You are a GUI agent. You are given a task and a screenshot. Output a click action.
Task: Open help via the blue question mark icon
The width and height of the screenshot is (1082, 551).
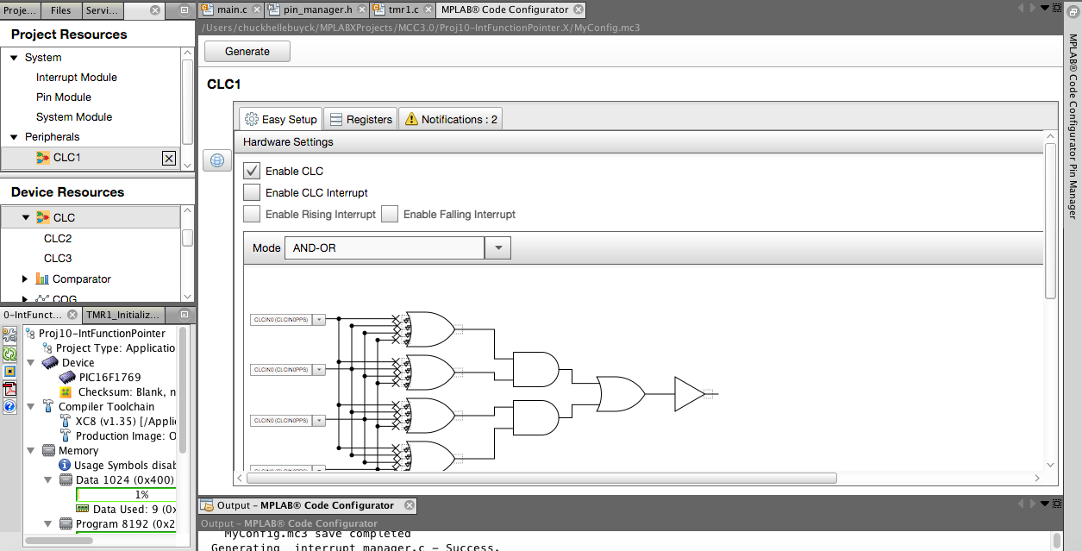tap(9, 407)
